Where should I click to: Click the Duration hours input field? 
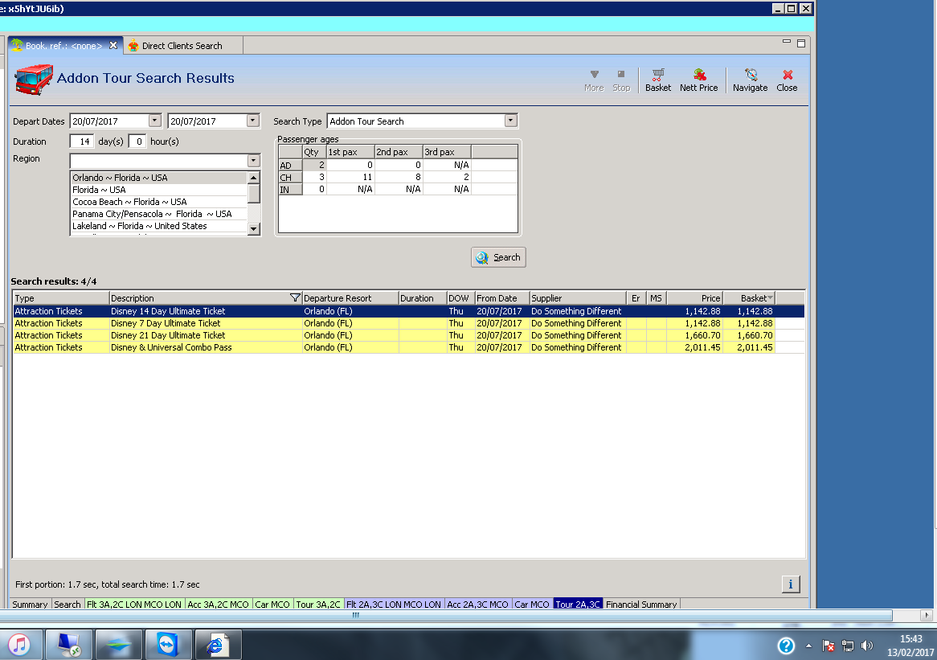click(137, 141)
